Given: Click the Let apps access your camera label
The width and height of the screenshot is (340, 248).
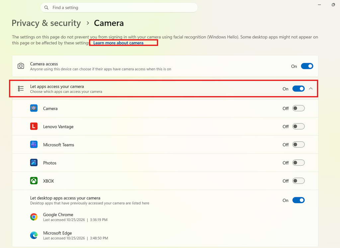Looking at the screenshot, I should click(57, 87).
